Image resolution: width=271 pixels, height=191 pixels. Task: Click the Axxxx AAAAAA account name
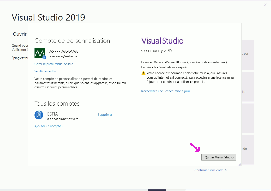(64, 51)
